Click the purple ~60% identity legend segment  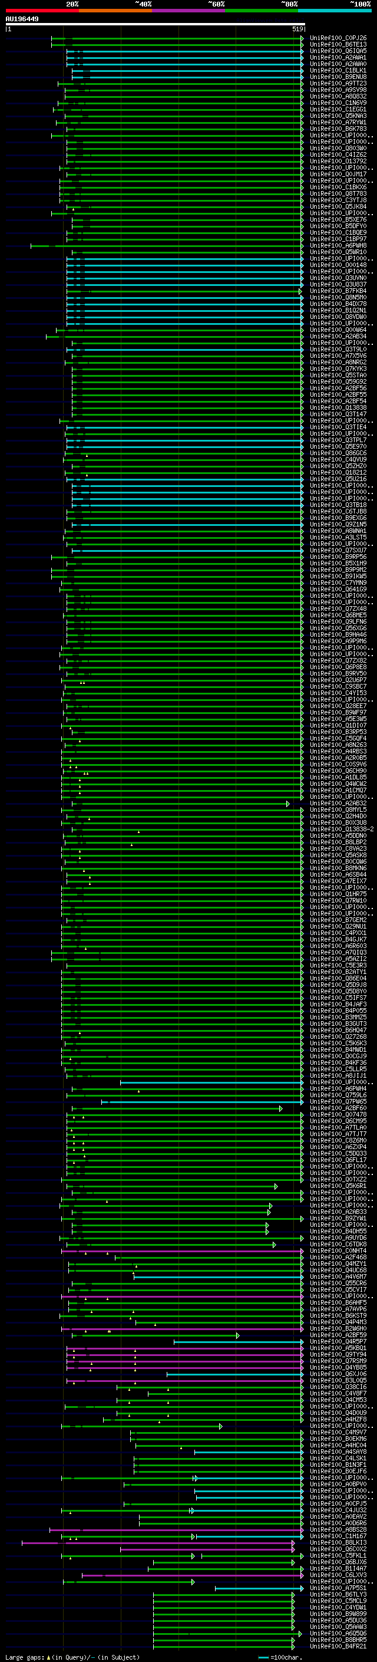click(x=188, y=11)
